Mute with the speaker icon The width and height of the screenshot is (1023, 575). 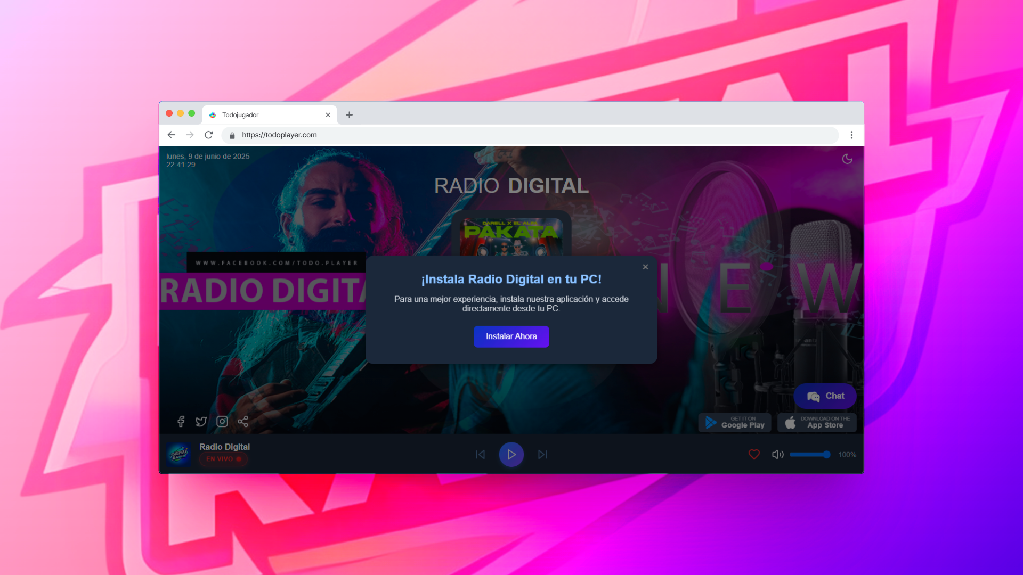click(x=777, y=455)
